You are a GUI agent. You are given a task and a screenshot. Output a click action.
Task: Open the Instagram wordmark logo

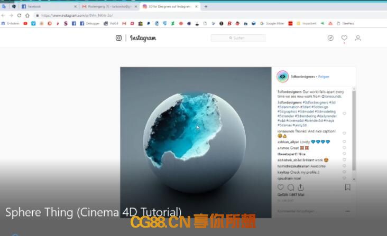pos(143,38)
